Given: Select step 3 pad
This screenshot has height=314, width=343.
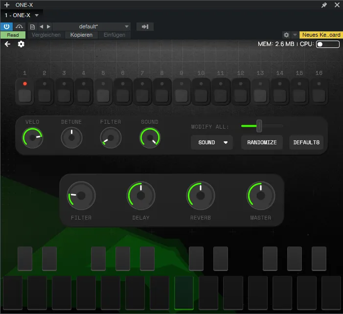Looking at the screenshot, I should (x=64, y=91).
